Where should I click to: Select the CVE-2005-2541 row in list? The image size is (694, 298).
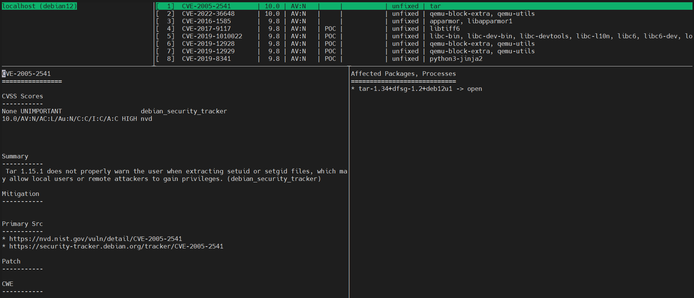pyautogui.click(x=206, y=6)
